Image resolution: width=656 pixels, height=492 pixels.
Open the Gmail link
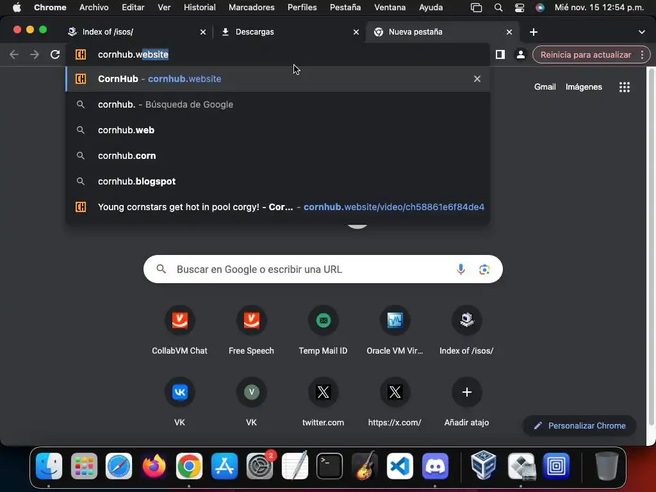click(545, 87)
